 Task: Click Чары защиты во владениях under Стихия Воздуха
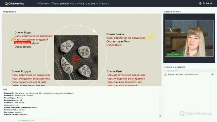[29, 82]
